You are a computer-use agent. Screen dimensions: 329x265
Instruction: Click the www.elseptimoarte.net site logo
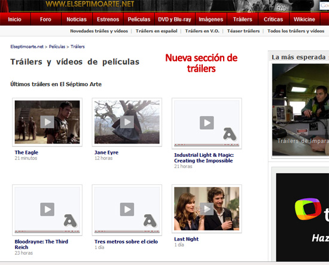[90, 4]
